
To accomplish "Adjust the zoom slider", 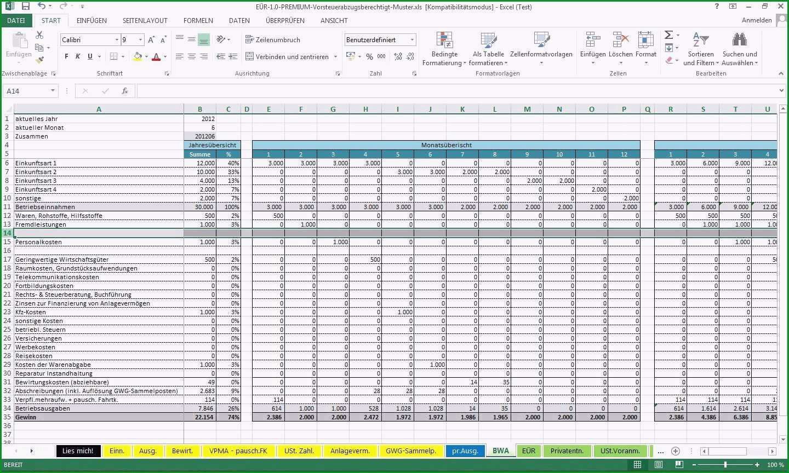I will pyautogui.click(x=725, y=465).
